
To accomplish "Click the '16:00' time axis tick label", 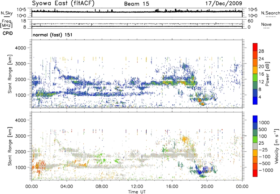I will point(172,187).
